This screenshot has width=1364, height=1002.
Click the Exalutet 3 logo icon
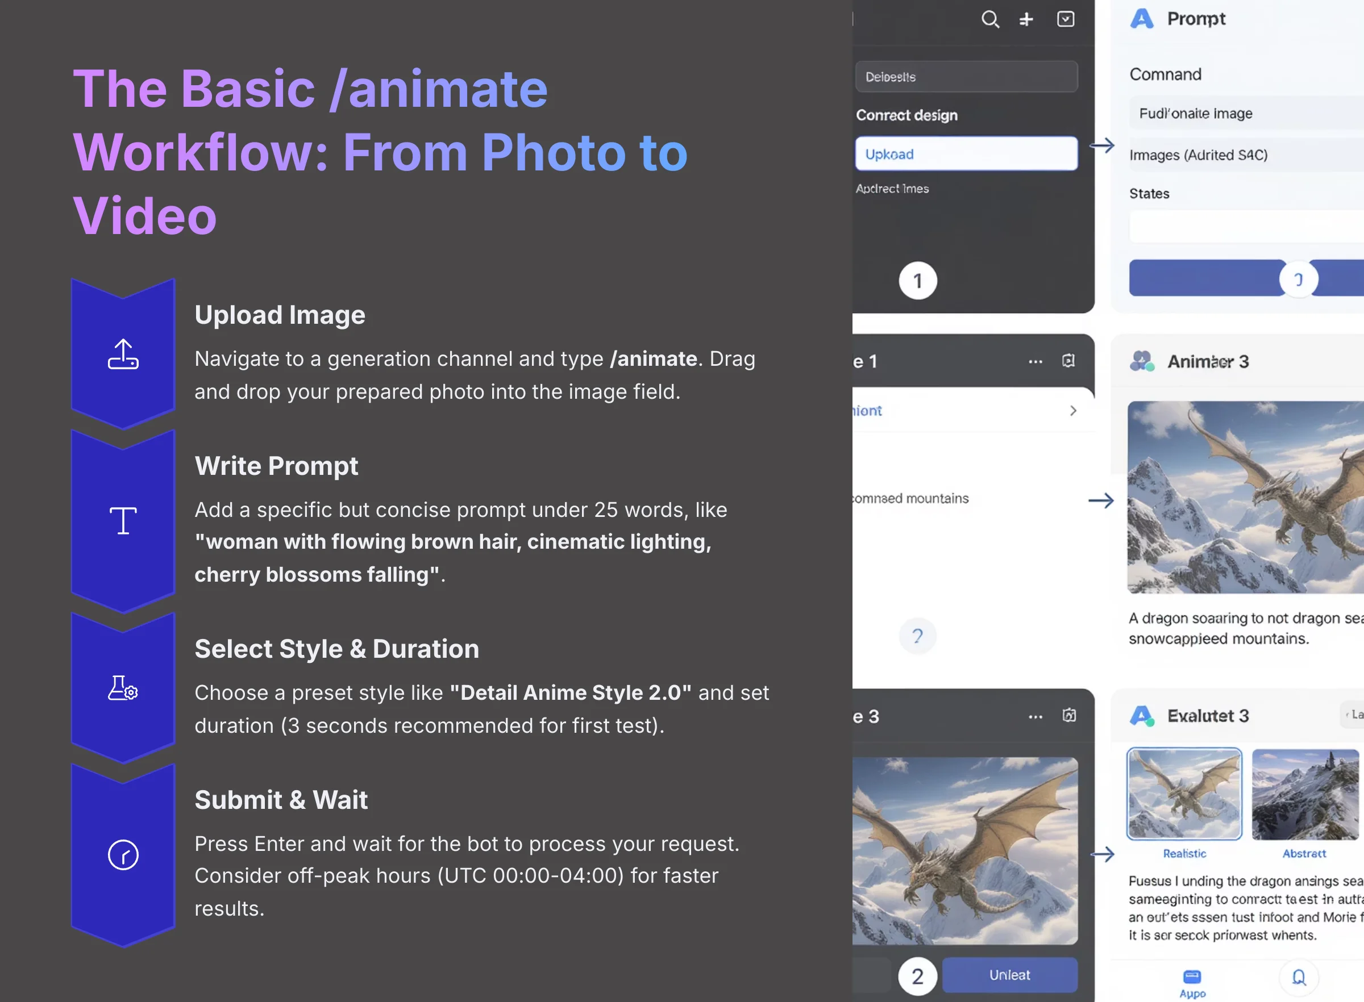[1141, 716]
